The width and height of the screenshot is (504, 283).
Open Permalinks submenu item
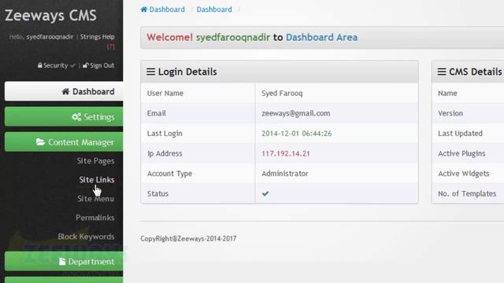click(x=95, y=218)
